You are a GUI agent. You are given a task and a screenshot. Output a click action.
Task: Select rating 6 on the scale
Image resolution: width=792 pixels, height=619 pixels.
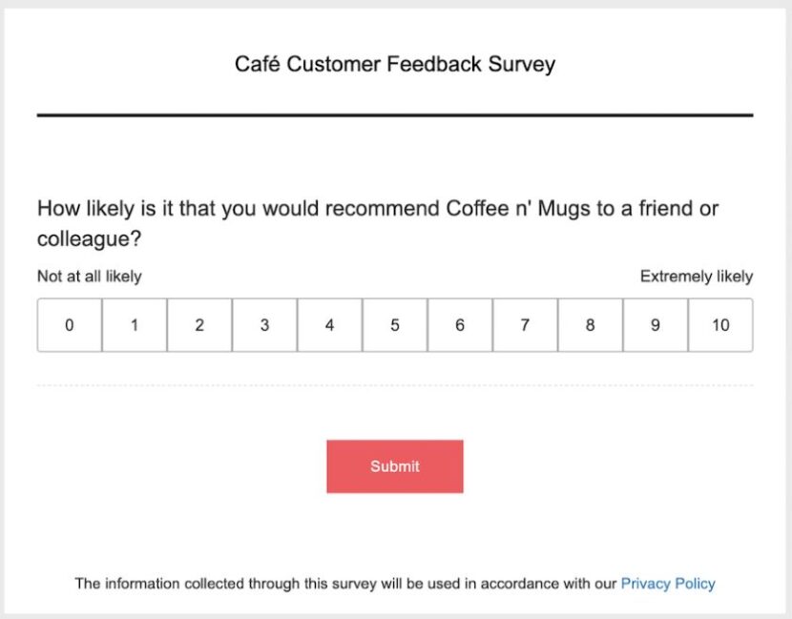(x=460, y=324)
